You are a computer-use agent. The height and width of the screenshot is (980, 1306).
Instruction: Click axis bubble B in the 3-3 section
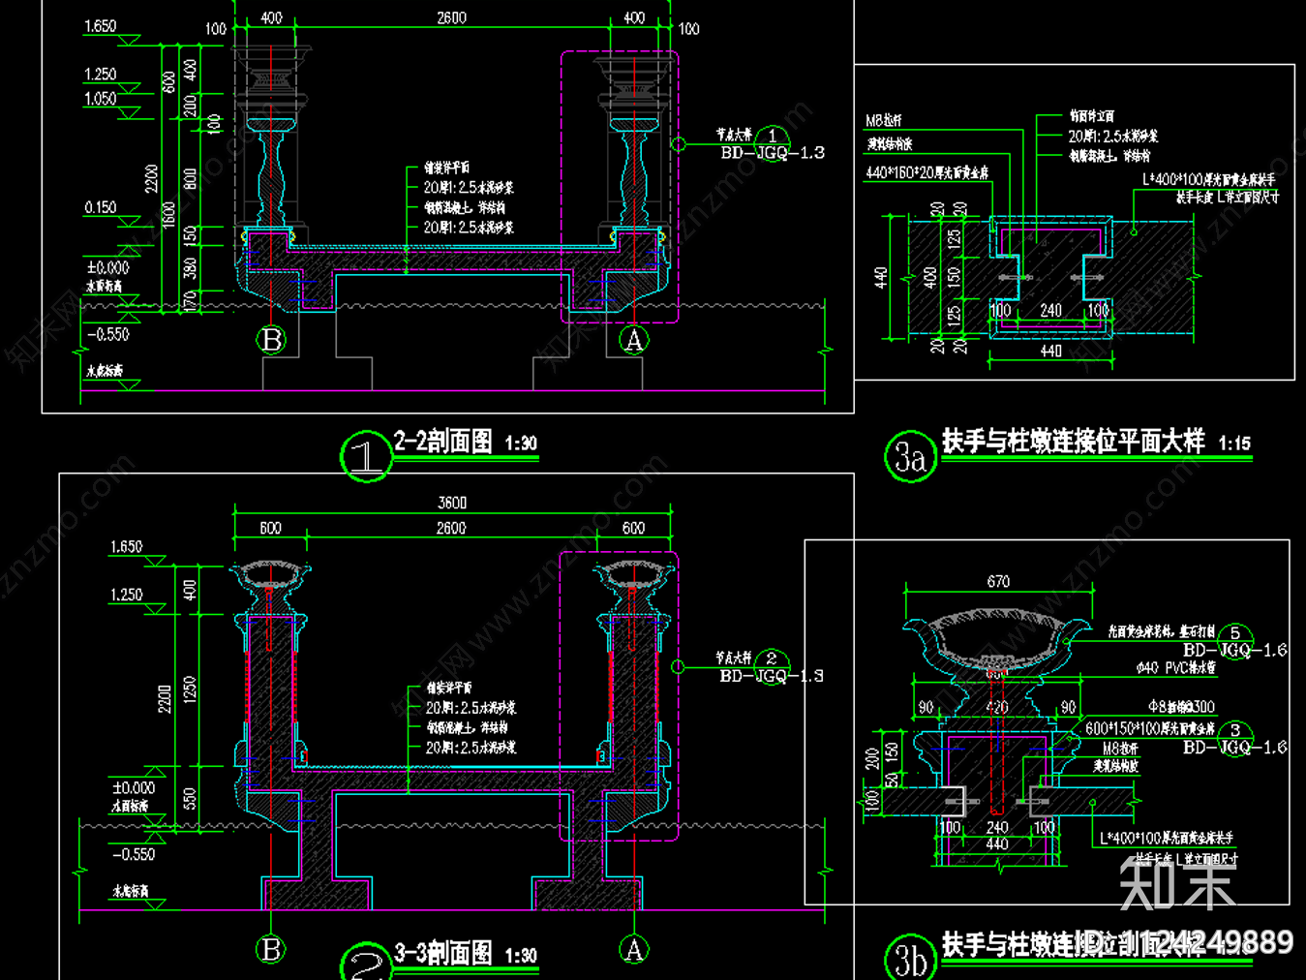(272, 950)
